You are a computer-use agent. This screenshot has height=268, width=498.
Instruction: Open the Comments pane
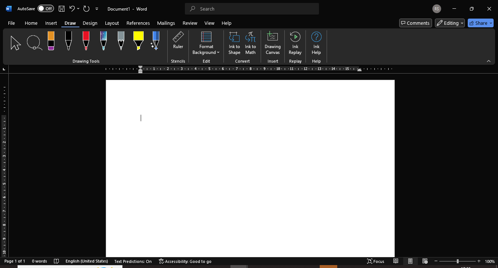[416, 23]
